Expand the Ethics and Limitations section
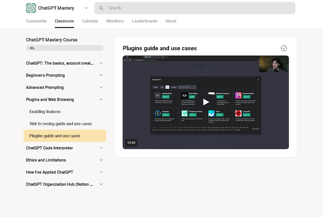The image size is (323, 217). click(101, 160)
